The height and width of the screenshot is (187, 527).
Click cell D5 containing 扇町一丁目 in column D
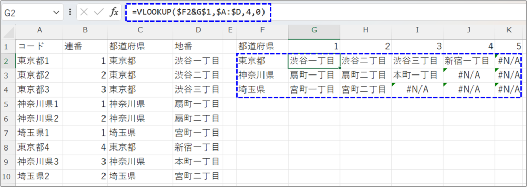198,104
